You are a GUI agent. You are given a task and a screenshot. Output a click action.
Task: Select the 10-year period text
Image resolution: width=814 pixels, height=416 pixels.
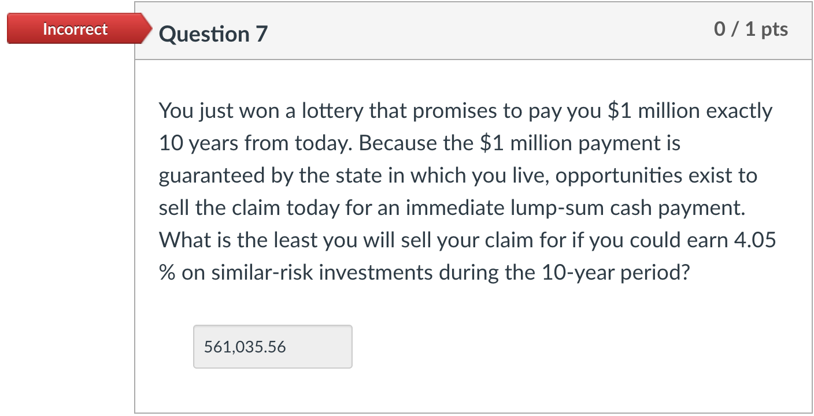pyautogui.click(x=615, y=272)
